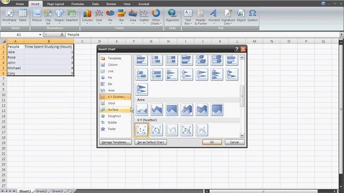Viewport: 344px width, 193px height.
Task: Switch to the Home ribbon tab
Action: click(x=20, y=4)
